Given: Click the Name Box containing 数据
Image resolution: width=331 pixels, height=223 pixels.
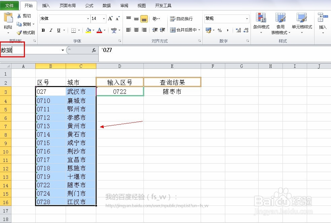Looking at the screenshot, I should [x=30, y=50].
